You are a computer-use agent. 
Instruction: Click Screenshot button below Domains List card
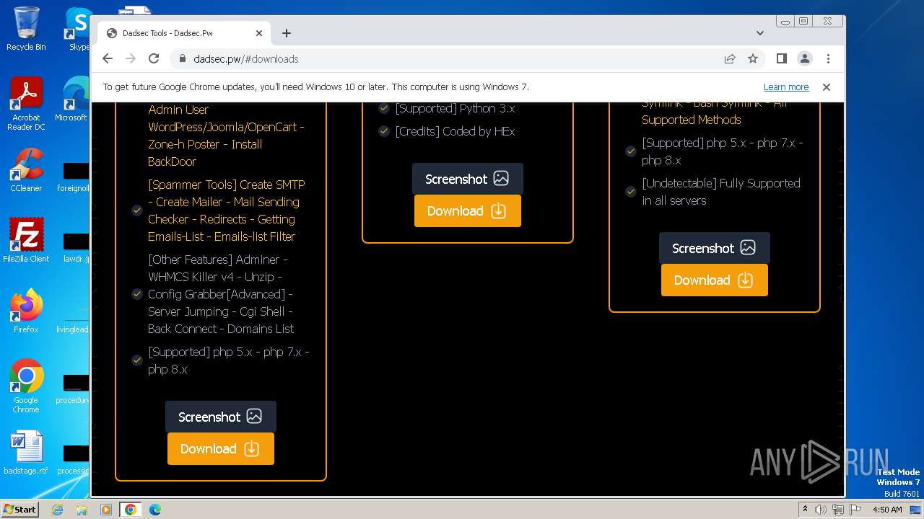(x=221, y=417)
